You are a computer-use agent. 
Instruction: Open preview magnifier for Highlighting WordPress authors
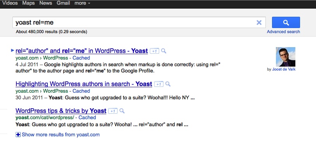[168, 84]
